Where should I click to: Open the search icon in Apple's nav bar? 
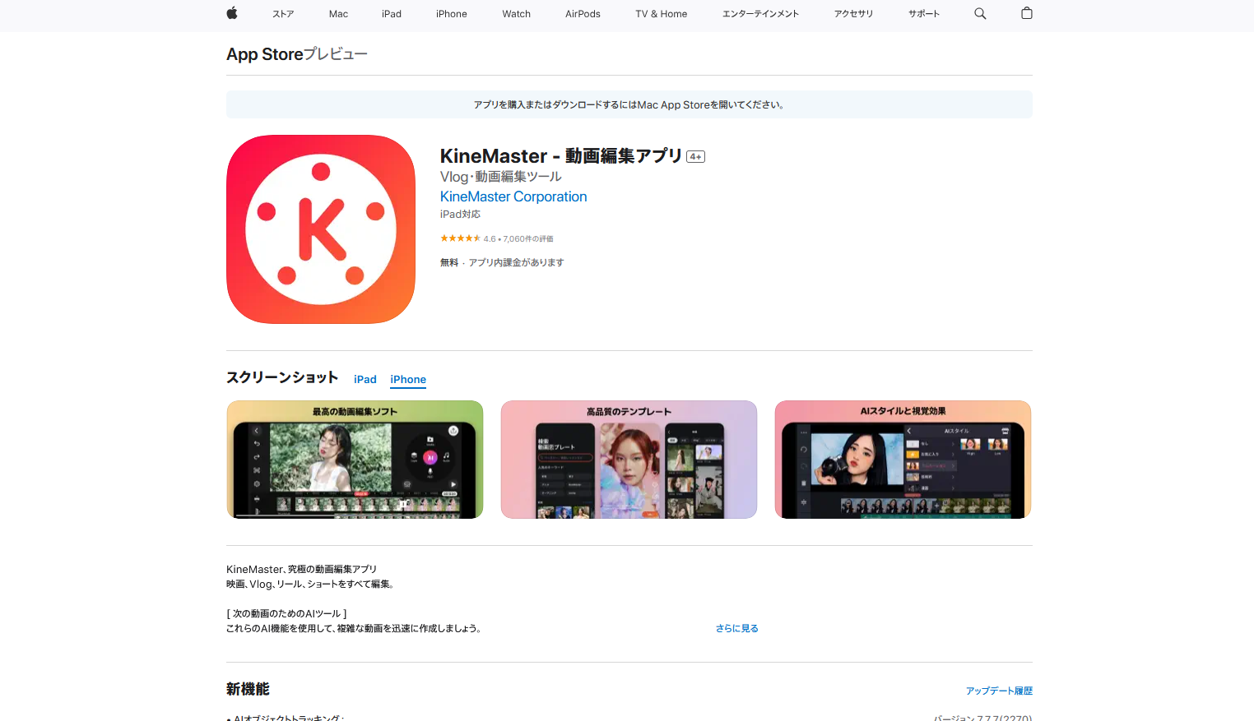pos(979,13)
